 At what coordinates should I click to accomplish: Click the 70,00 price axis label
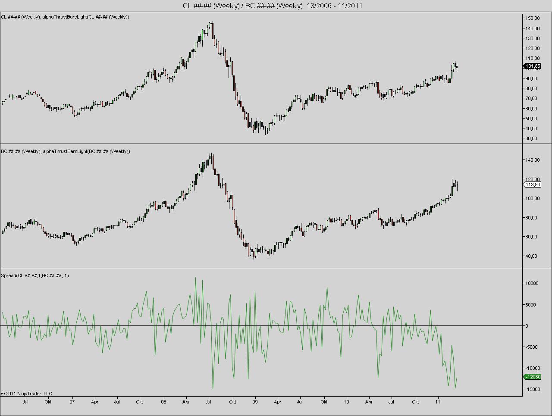pyautogui.click(x=531, y=98)
